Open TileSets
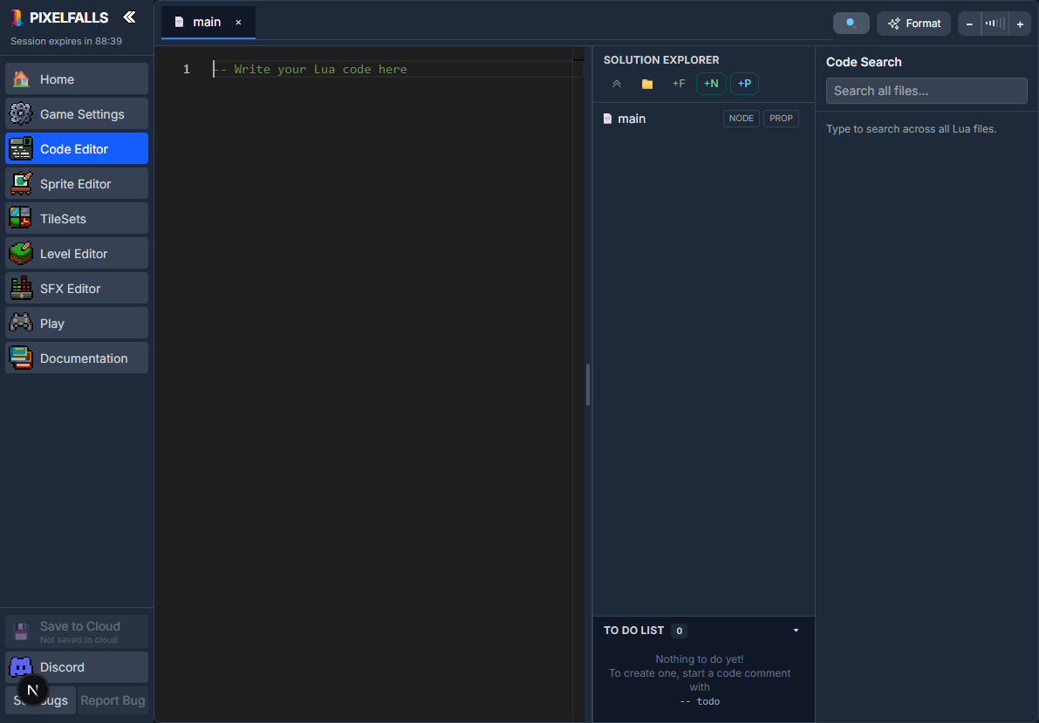 click(77, 219)
